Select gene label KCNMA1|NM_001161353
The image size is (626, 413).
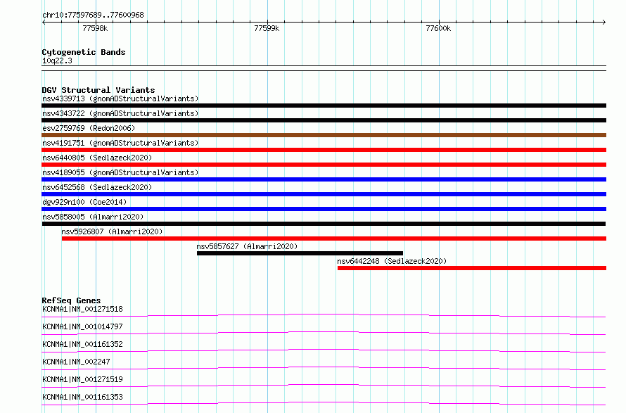tap(82, 397)
